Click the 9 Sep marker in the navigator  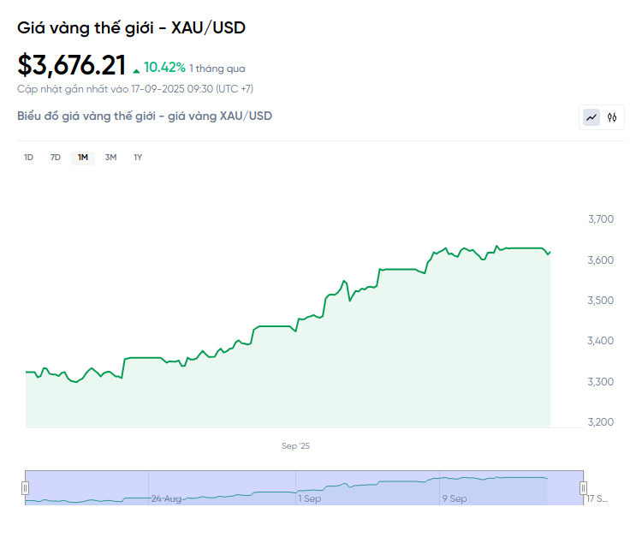pyautogui.click(x=454, y=498)
